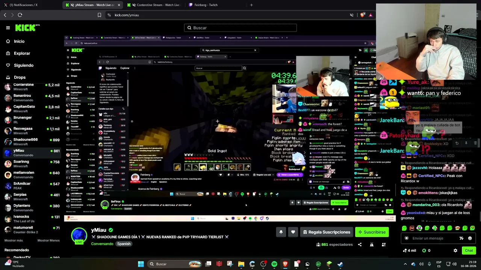Open the Brave Rewards triangle icon
Screen dimensions: 481x270
pos(371,15)
